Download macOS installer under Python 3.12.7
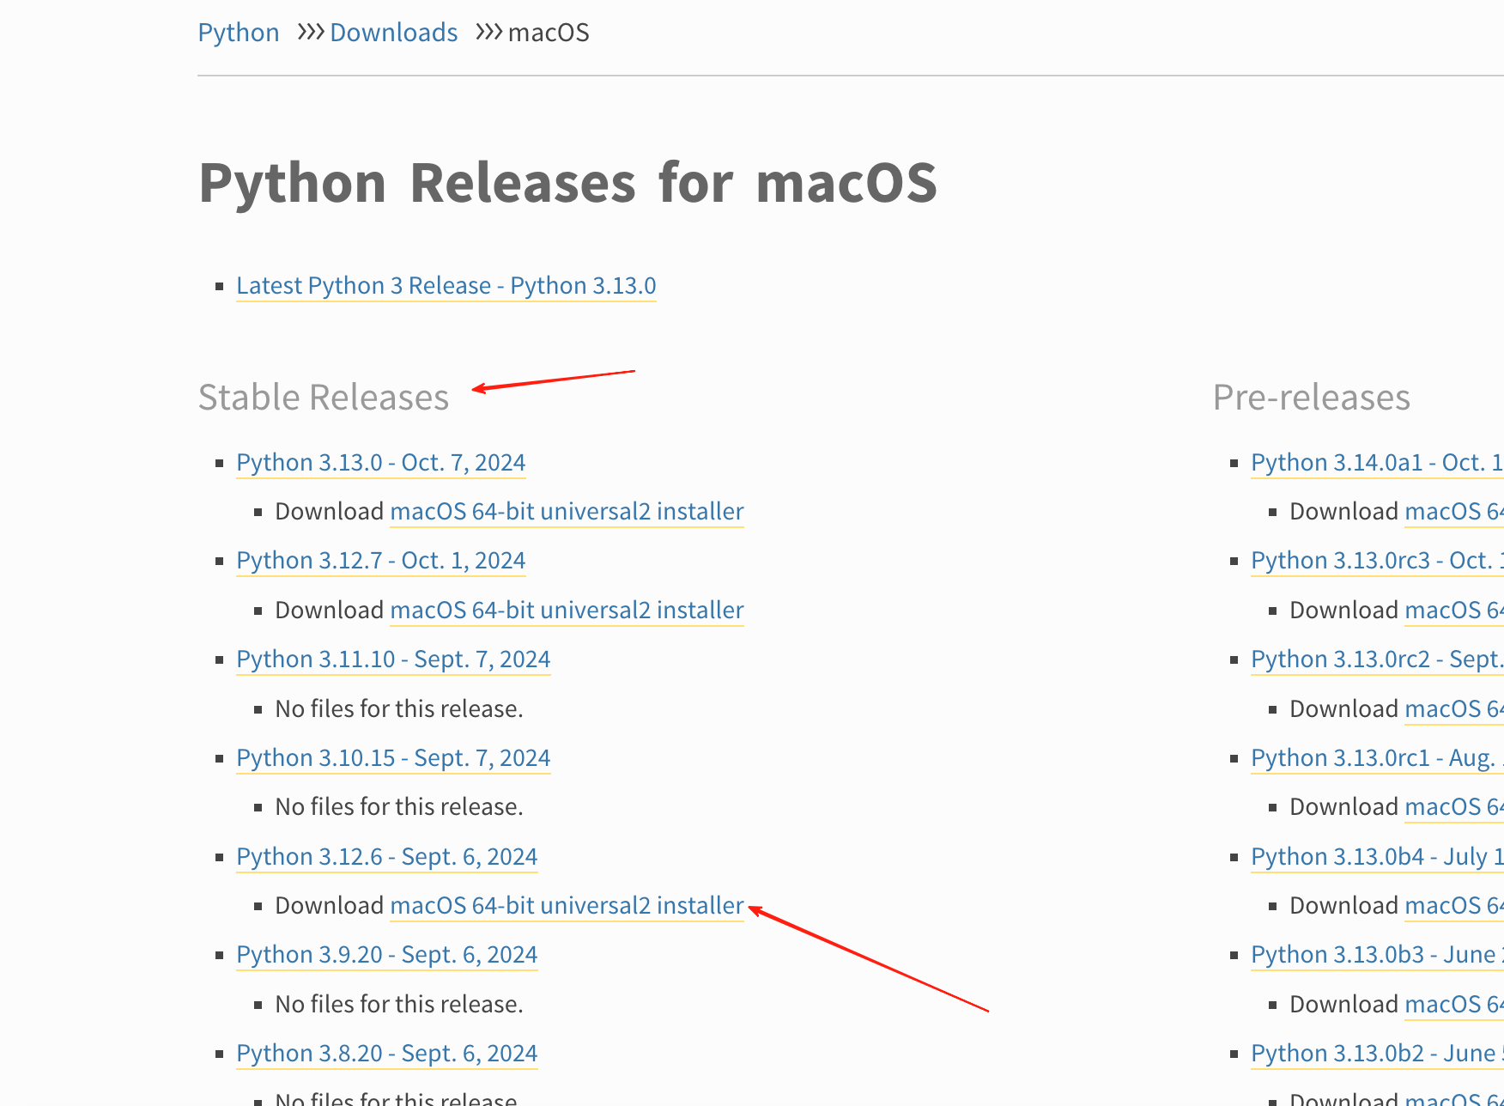Image resolution: width=1504 pixels, height=1106 pixels. (x=567, y=610)
